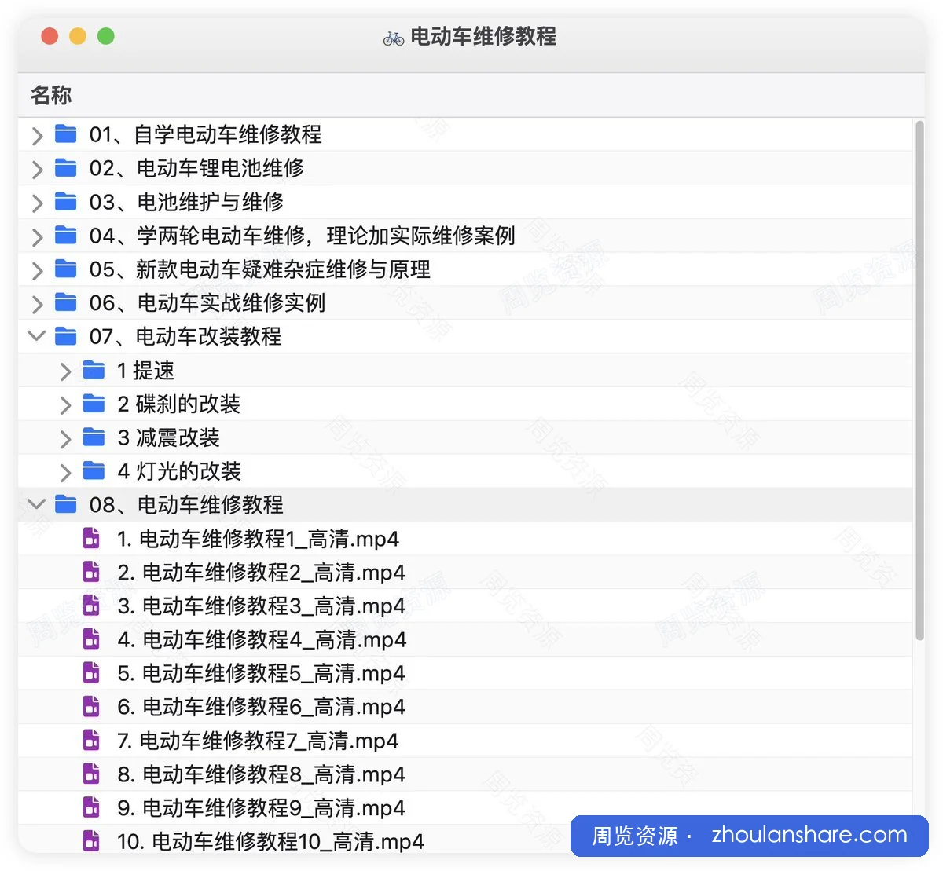Viewport: 943px width, 871px height.
Task: Click folder icon of 01、自学电动车维修教程
Action: [x=66, y=134]
